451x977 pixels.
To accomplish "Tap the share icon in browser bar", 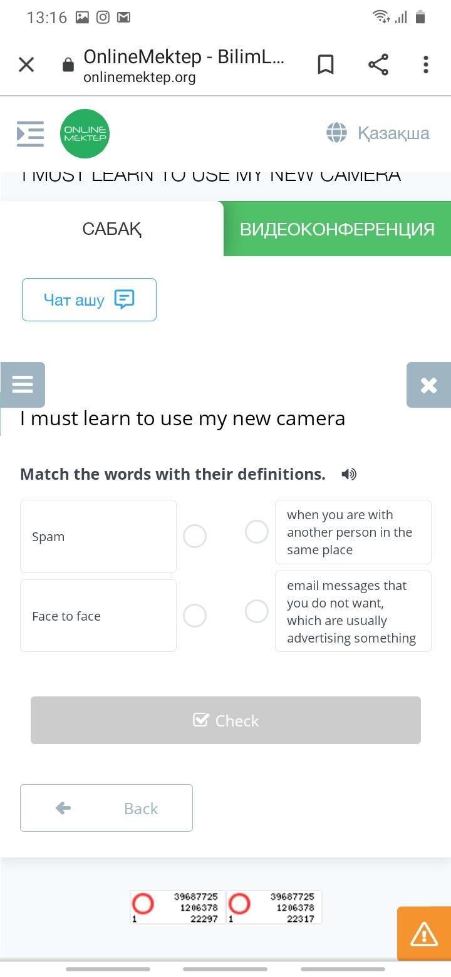I will (x=378, y=65).
